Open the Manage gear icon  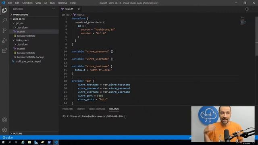click(x=4, y=130)
